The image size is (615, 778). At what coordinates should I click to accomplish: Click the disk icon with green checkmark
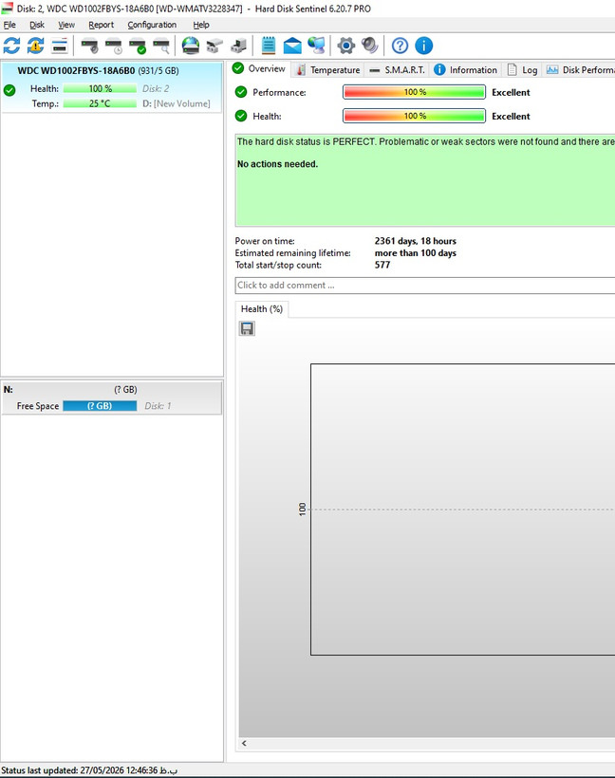(137, 46)
